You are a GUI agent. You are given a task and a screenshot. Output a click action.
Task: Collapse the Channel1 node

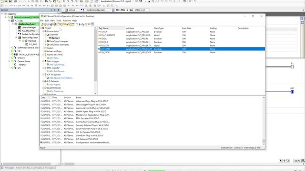point(45,35)
